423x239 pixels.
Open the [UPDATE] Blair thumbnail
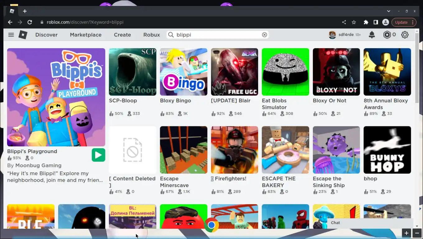click(x=235, y=72)
